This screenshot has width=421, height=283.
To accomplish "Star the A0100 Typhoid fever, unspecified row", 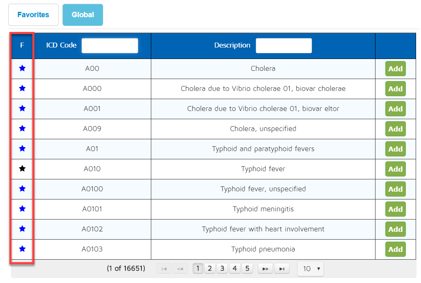I will pyautogui.click(x=23, y=189).
